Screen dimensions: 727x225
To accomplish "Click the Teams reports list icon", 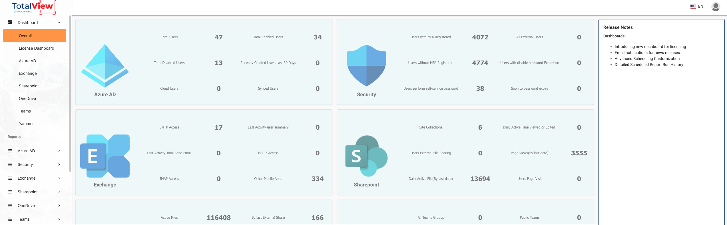I will (10, 219).
